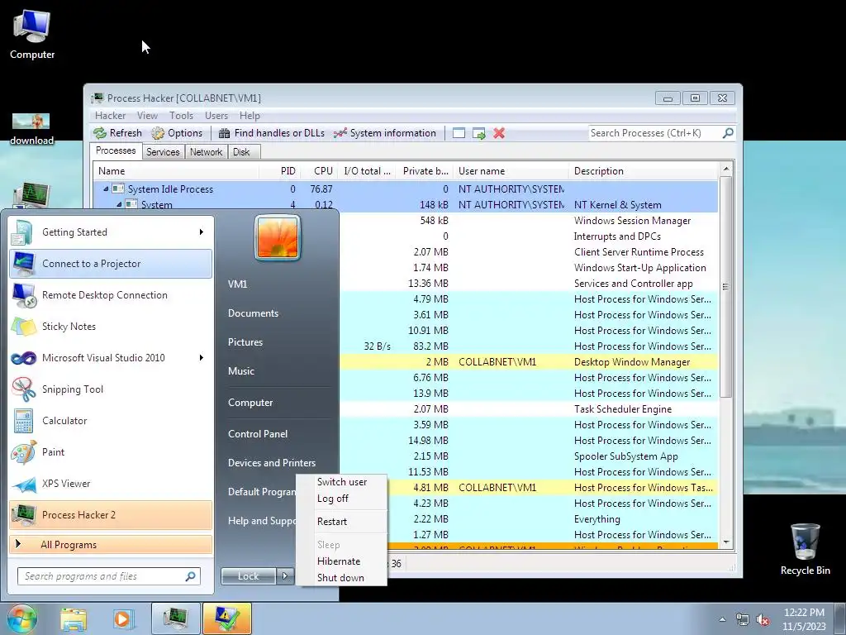Open Windows Explorer taskbar icon
846x635 pixels.
74,618
